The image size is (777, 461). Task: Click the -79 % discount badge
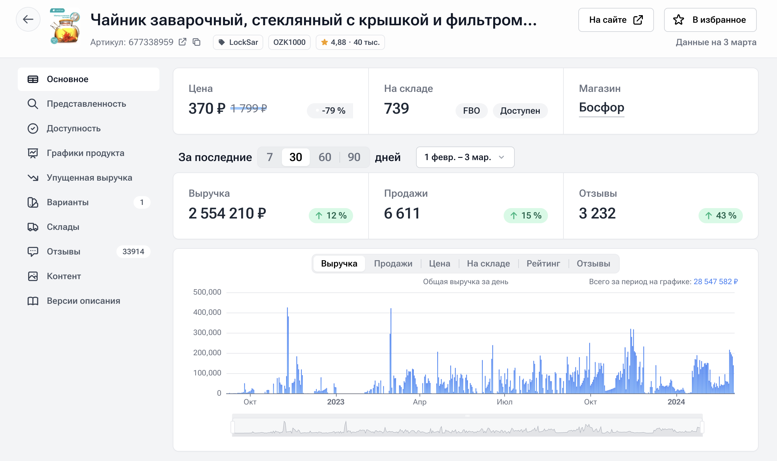coord(330,111)
